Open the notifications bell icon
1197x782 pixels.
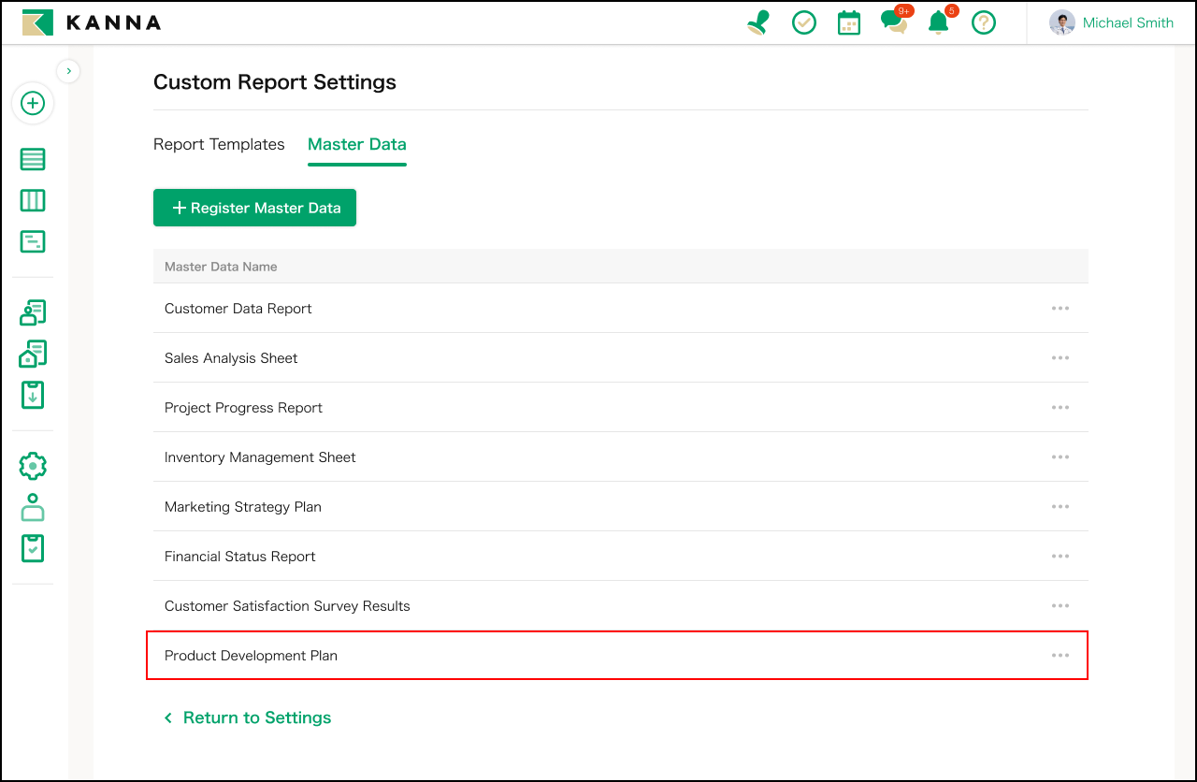pos(938,22)
